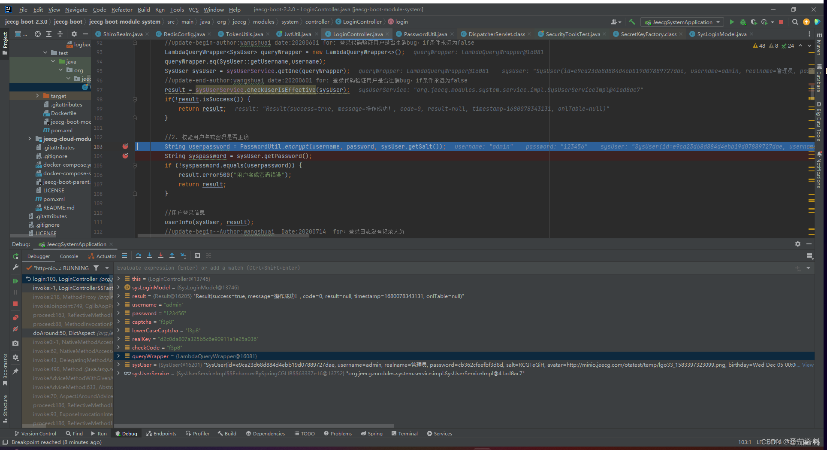Switch to the Console debug tab
Image resolution: width=827 pixels, height=450 pixels.
69,256
